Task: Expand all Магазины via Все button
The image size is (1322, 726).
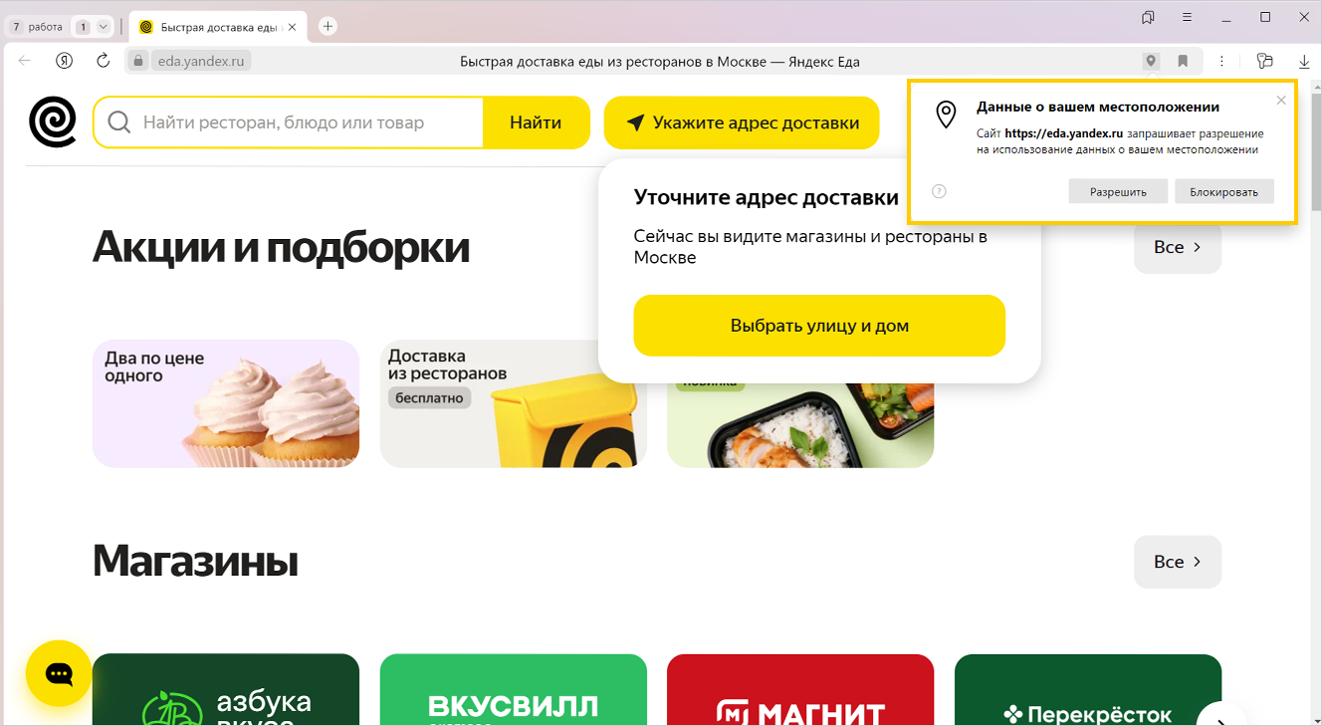Action: tap(1178, 562)
